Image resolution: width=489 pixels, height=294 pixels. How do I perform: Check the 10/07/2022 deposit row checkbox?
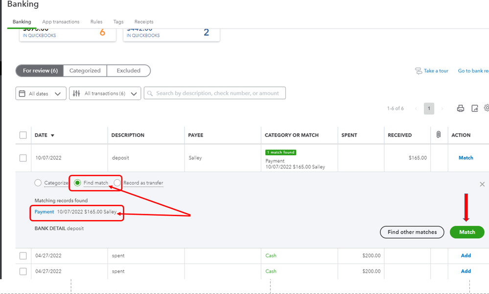point(23,158)
